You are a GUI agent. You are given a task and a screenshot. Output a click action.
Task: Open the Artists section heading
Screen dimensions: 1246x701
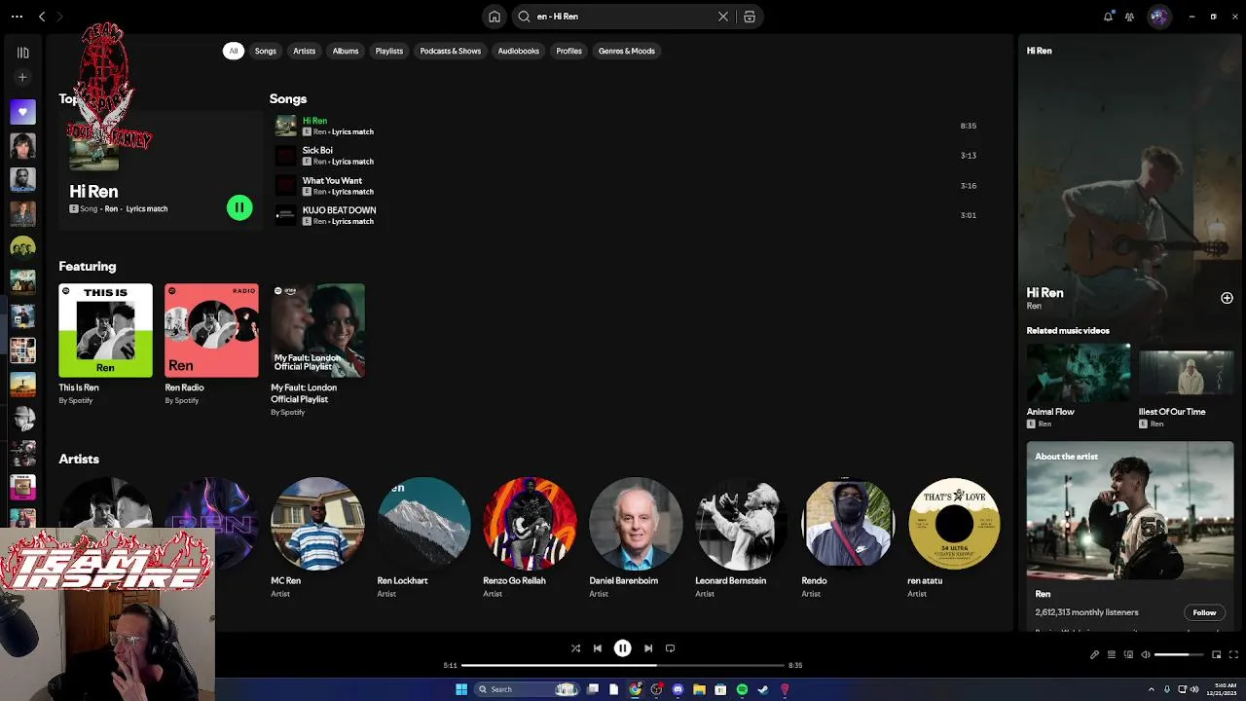tap(79, 459)
